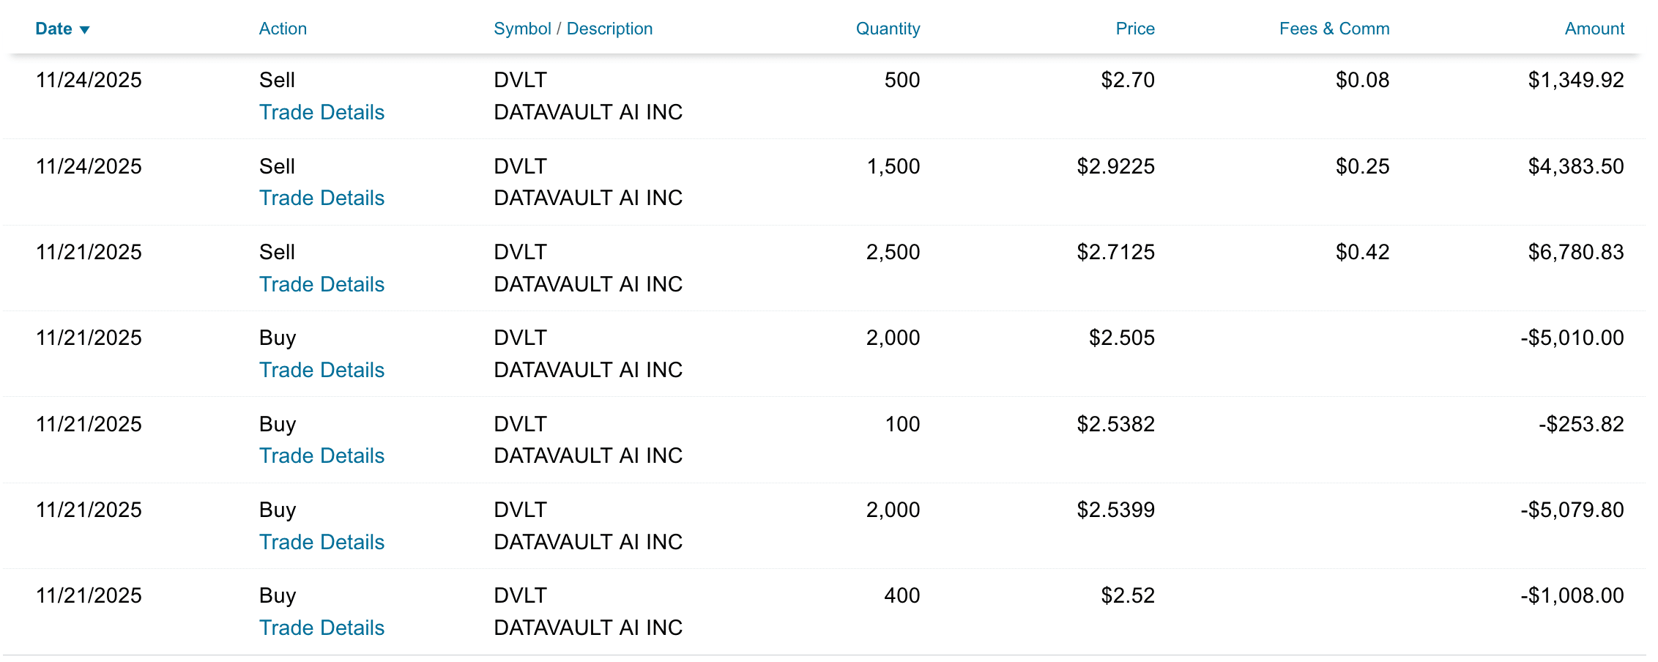Sort by Fees & Comm column header
Screen dimensions: 1658x662
pyautogui.click(x=1334, y=29)
